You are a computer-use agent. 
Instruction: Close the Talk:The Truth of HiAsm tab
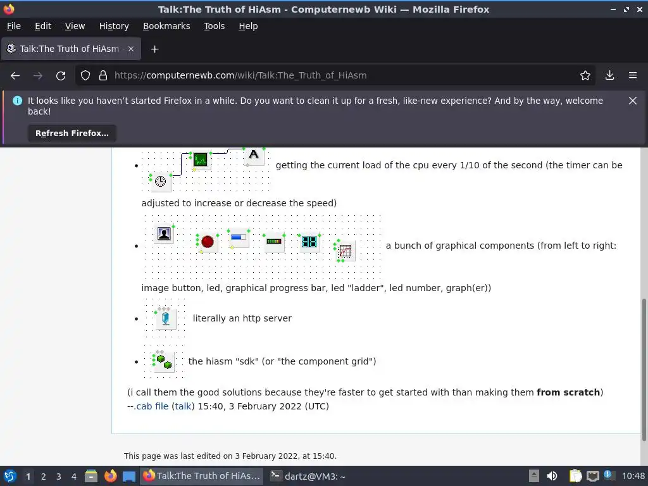click(130, 49)
